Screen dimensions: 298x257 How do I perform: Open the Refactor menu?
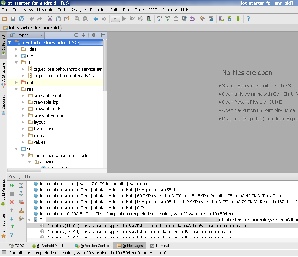coord(98,10)
